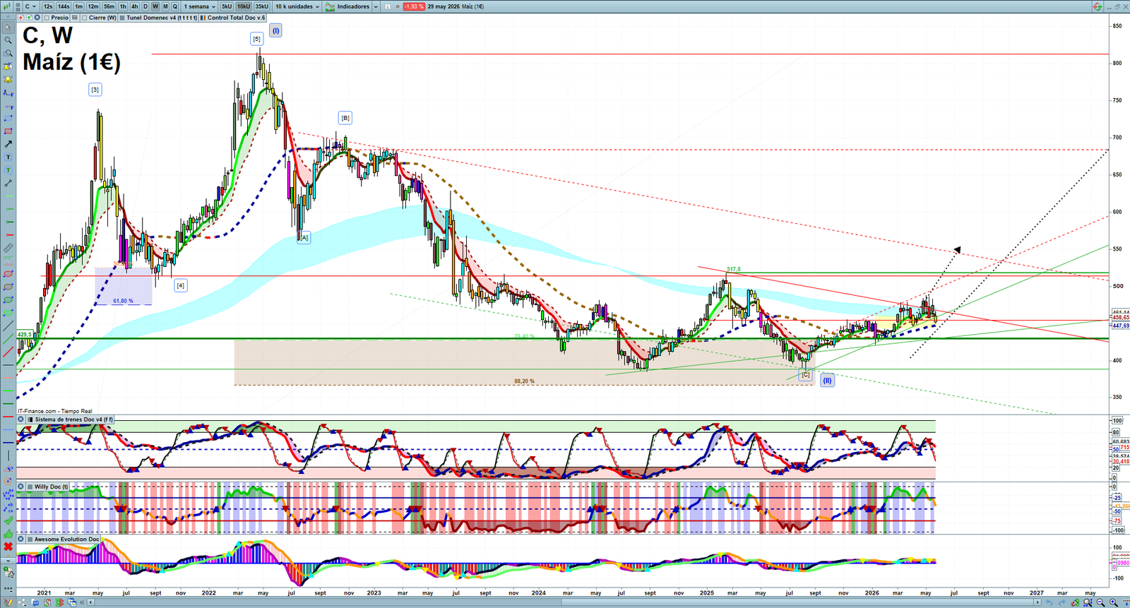Close the Sistema de trenes panel
Viewport: 1130px width, 608px height.
[x=20, y=419]
